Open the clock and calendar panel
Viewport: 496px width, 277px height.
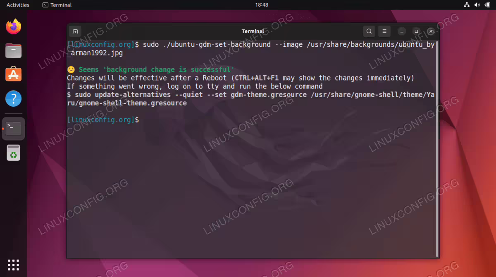[262, 5]
